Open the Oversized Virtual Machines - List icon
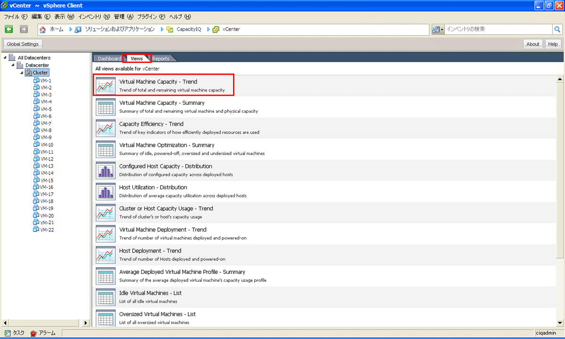 tap(105, 317)
